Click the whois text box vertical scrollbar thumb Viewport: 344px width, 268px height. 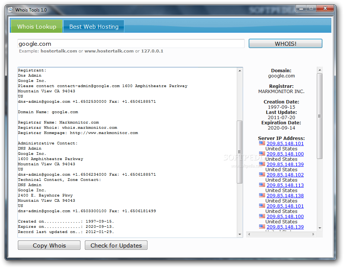tap(240, 152)
